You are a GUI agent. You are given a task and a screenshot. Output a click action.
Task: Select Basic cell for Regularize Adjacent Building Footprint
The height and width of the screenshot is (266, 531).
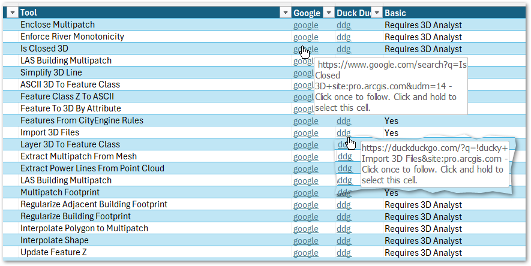[x=424, y=205]
